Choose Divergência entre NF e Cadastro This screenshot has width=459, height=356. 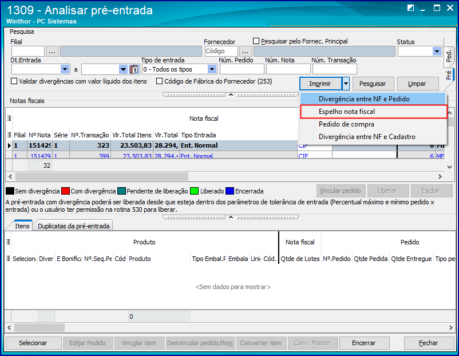tap(373, 137)
